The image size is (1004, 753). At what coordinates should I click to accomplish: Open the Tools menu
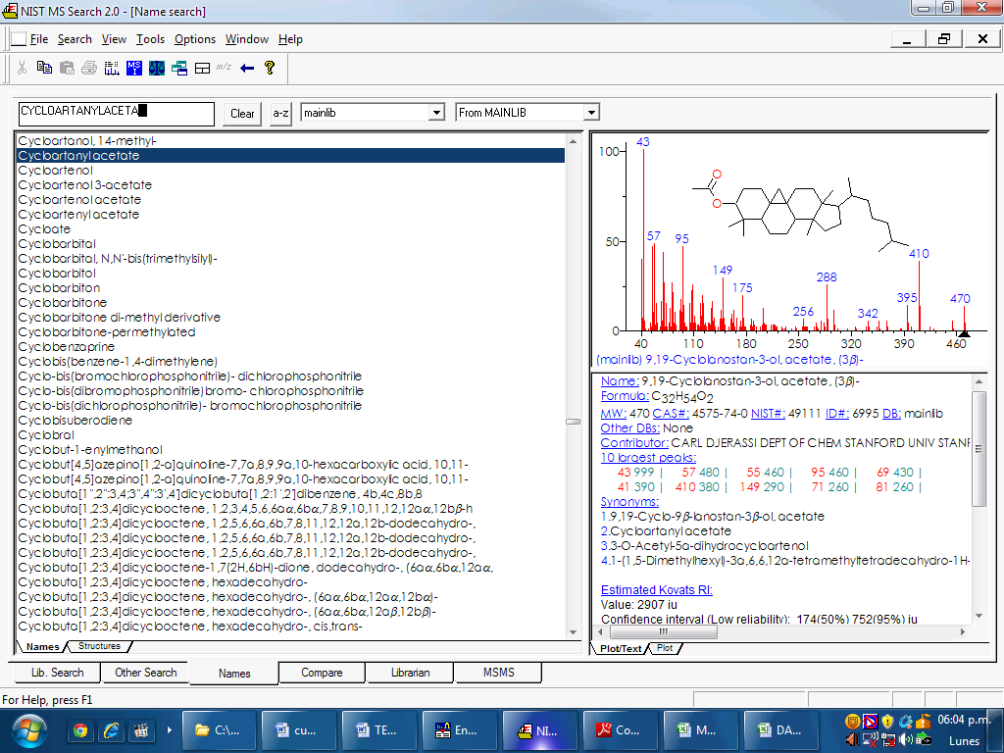(x=150, y=39)
